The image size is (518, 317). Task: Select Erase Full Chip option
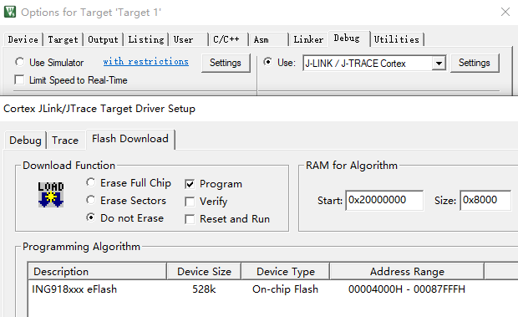coord(91,182)
